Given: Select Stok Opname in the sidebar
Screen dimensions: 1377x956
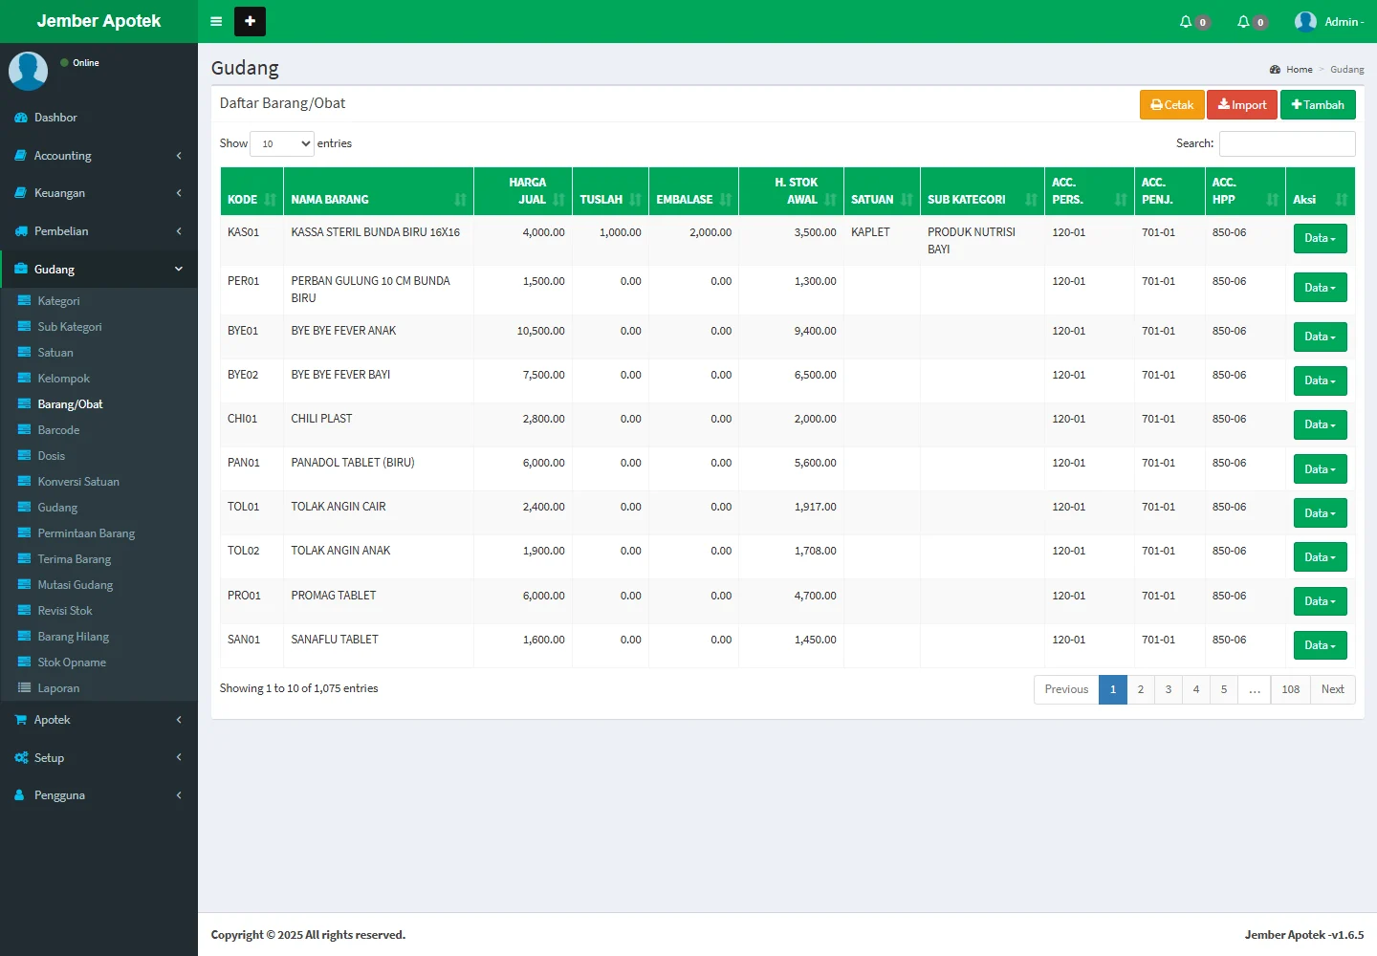Looking at the screenshot, I should tap(72, 663).
